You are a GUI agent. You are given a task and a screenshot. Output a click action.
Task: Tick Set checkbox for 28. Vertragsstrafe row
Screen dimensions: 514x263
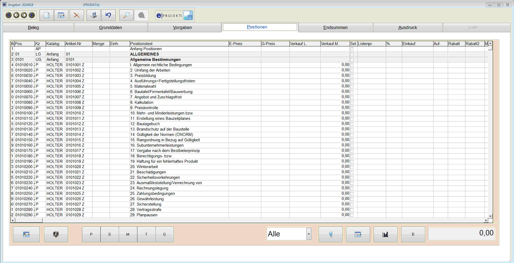pyautogui.click(x=352, y=210)
